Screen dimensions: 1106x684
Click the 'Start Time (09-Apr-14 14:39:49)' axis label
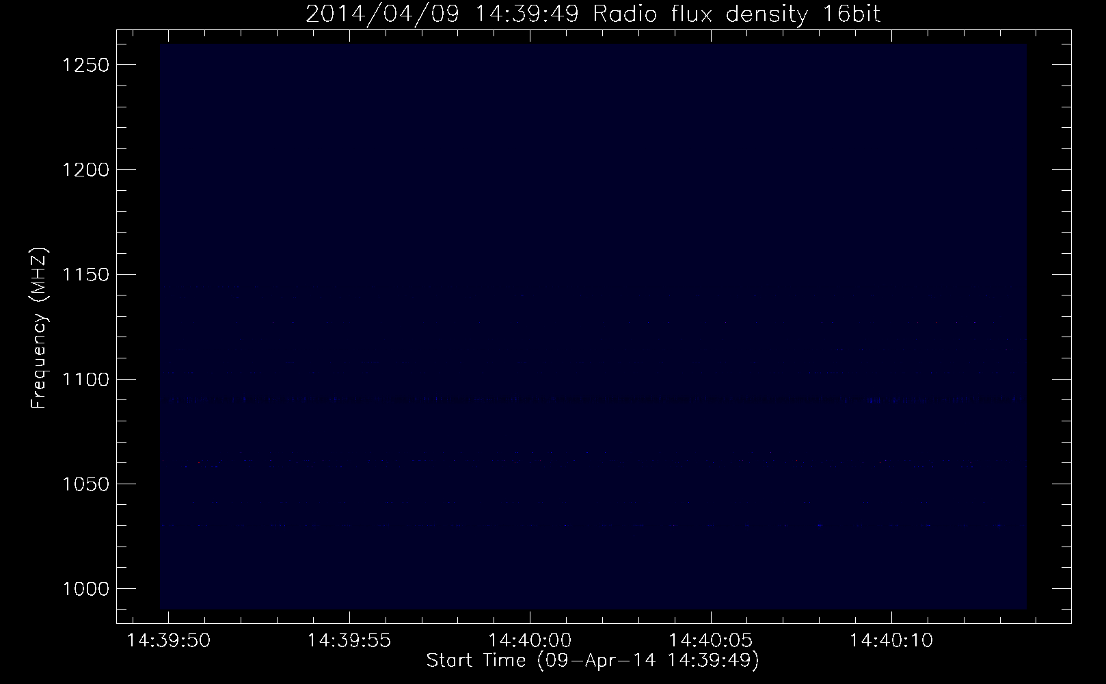[x=593, y=661]
